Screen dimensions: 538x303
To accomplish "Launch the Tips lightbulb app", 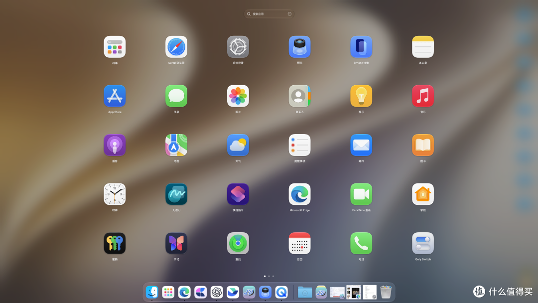I will pos(361,96).
